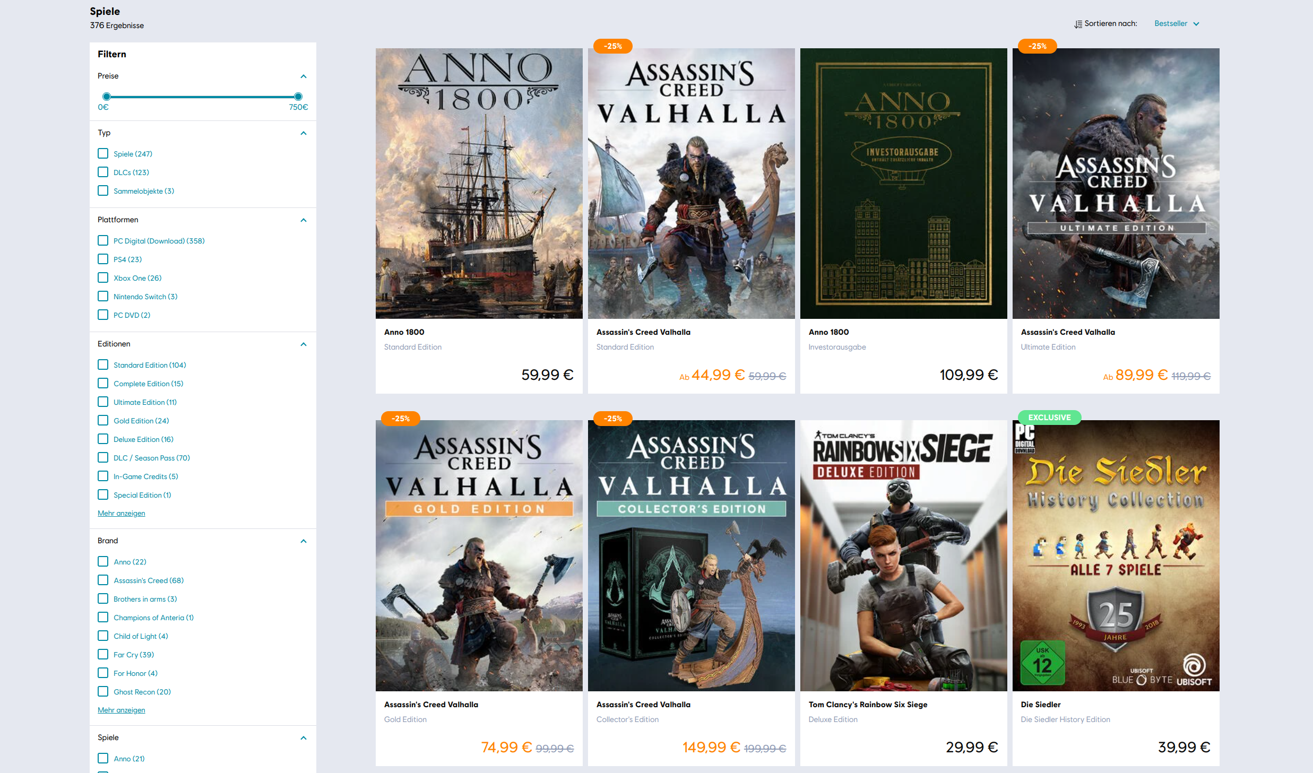
Task: Click the Anno 1800 Investorausgabe title text
Action: tap(828, 332)
